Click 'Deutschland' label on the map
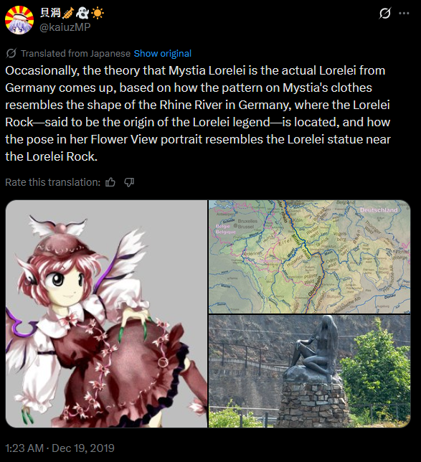The width and height of the screenshot is (421, 462). click(x=379, y=210)
